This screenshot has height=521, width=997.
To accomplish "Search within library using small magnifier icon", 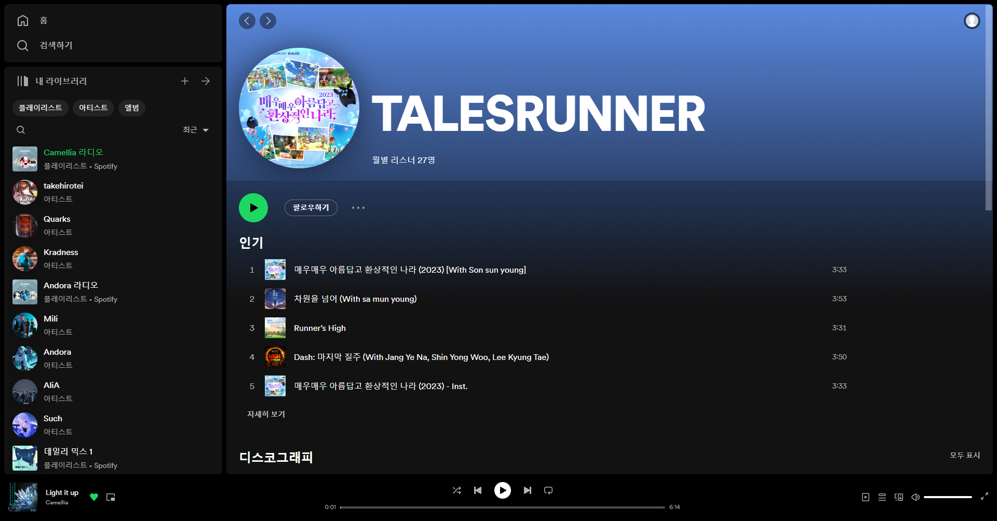I will tap(21, 130).
